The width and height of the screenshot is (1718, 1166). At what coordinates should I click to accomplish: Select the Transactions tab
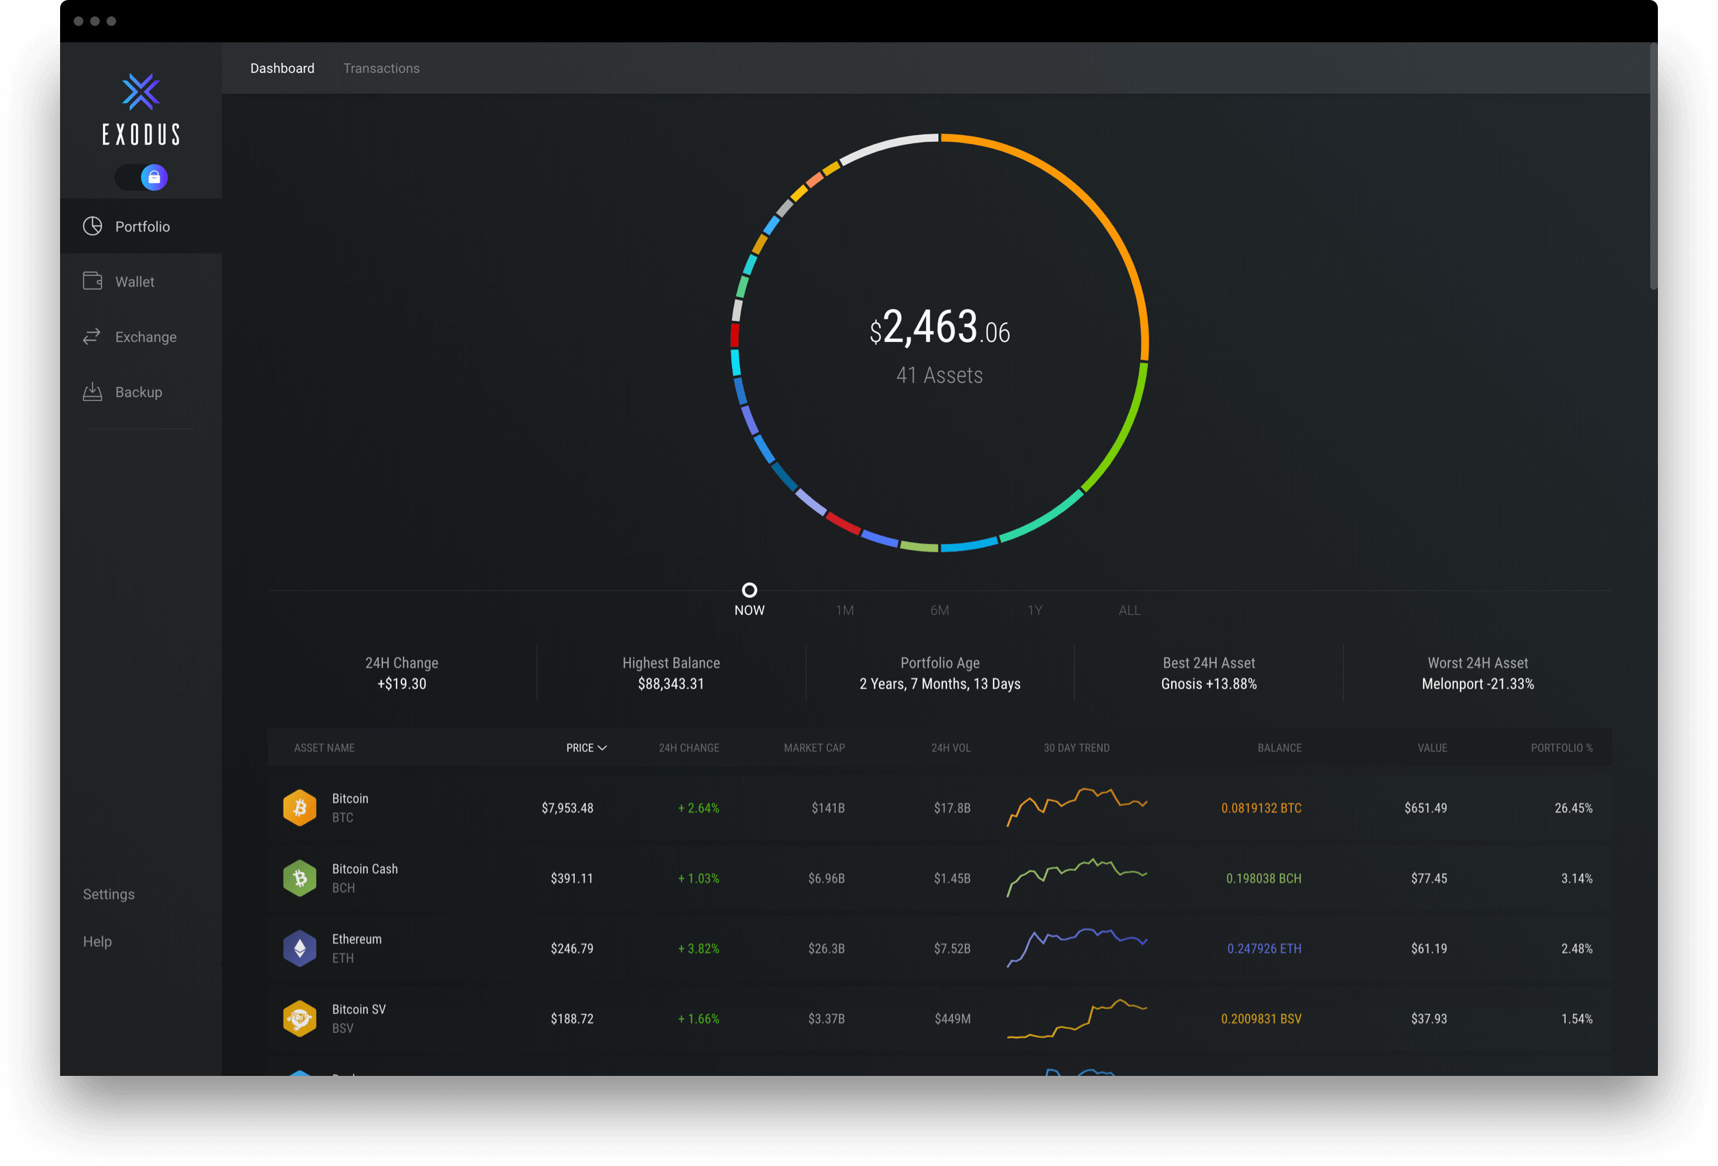381,66
